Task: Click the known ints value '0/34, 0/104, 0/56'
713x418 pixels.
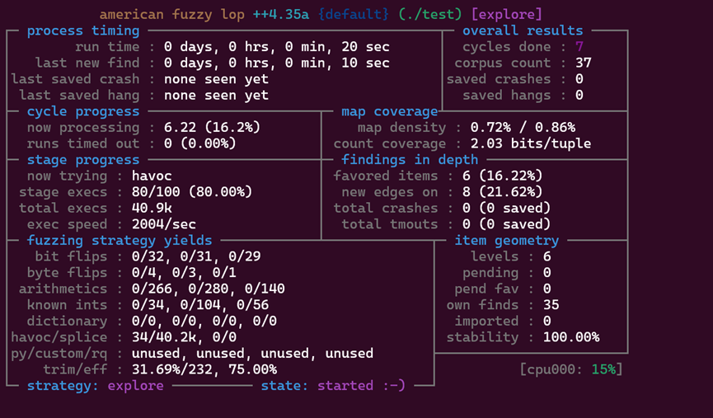Action: 200,305
